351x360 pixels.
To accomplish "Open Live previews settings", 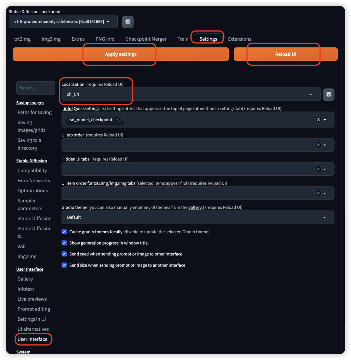I will pyautogui.click(x=32, y=299).
